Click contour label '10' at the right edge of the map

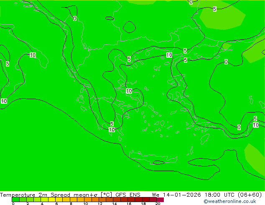(256, 125)
